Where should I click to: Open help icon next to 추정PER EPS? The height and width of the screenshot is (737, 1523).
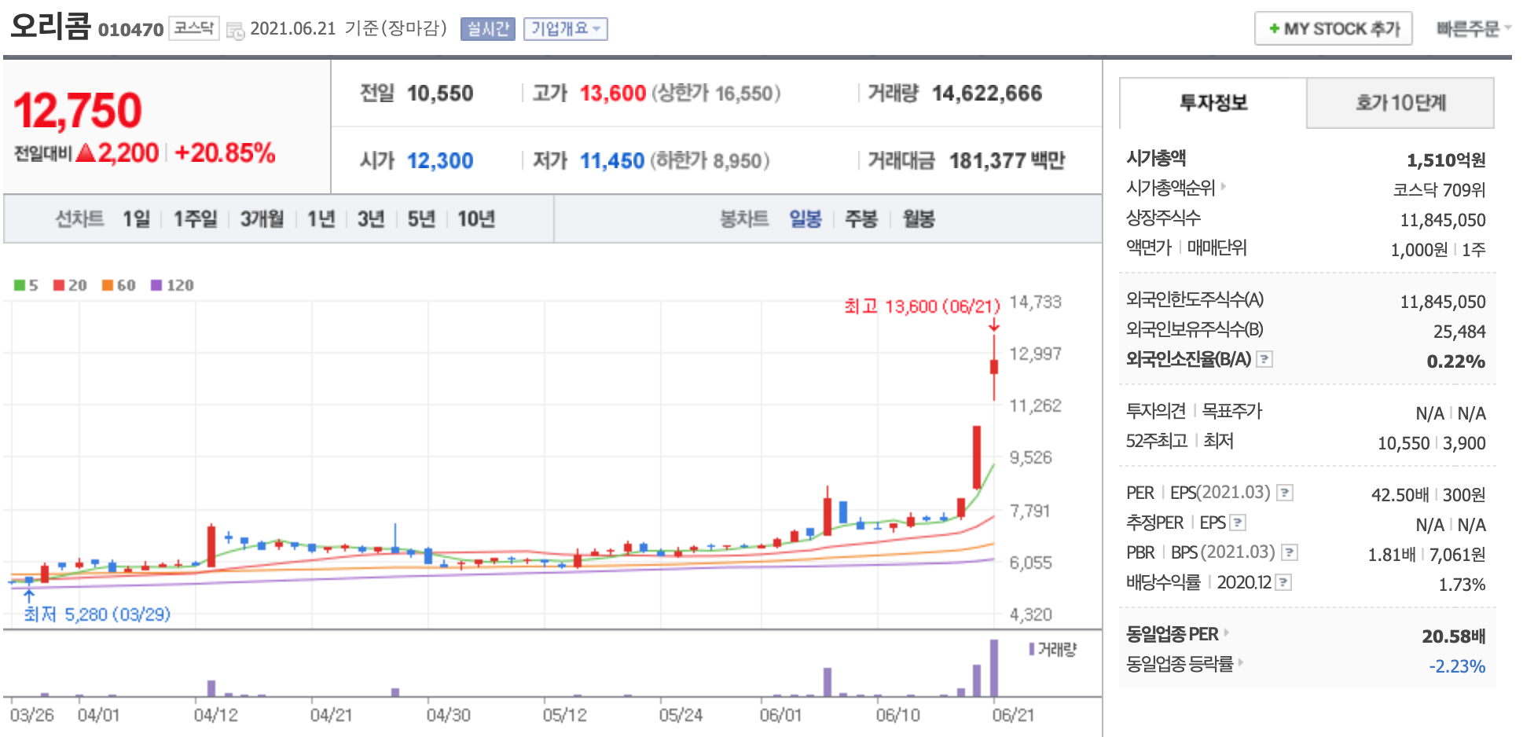pos(1237,522)
